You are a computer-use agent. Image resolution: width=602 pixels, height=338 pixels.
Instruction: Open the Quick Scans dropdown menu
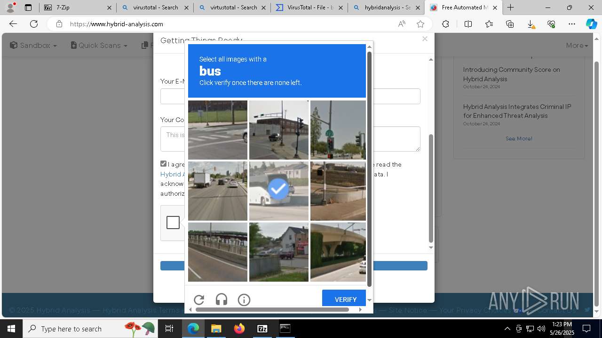click(99, 45)
